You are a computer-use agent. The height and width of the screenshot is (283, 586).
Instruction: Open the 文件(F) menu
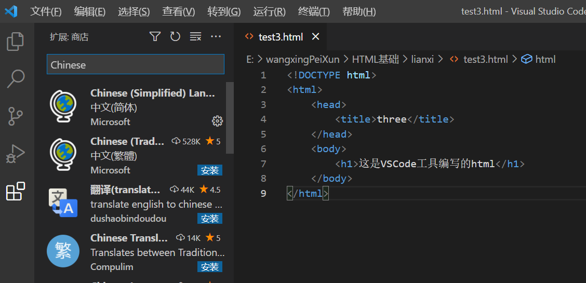(46, 11)
